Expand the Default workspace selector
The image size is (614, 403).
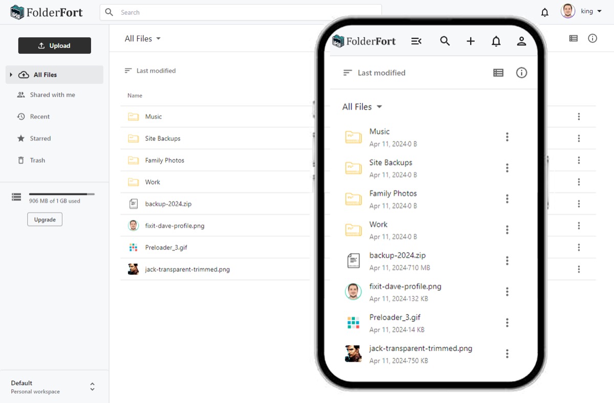point(92,387)
